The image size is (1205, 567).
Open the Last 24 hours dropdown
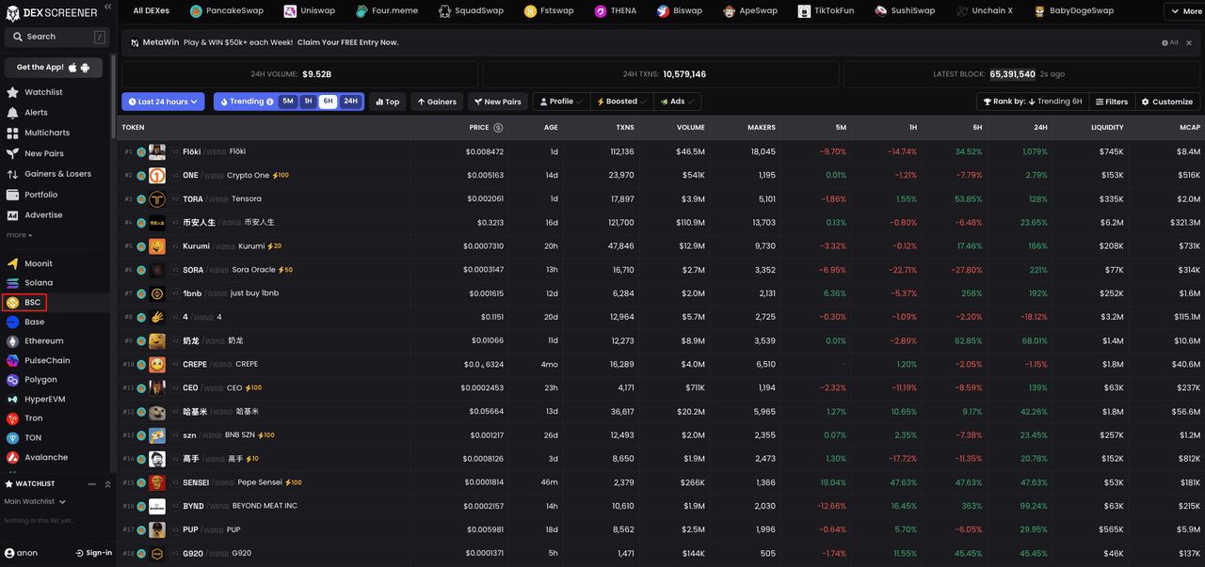click(162, 100)
